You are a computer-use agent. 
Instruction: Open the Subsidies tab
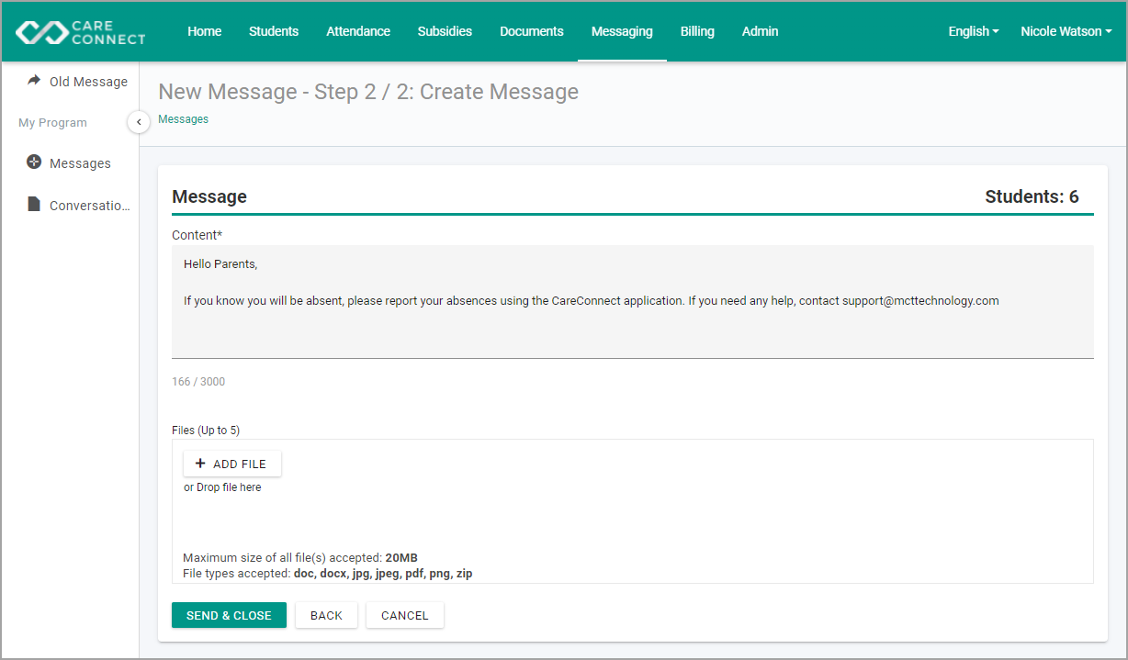(x=445, y=31)
